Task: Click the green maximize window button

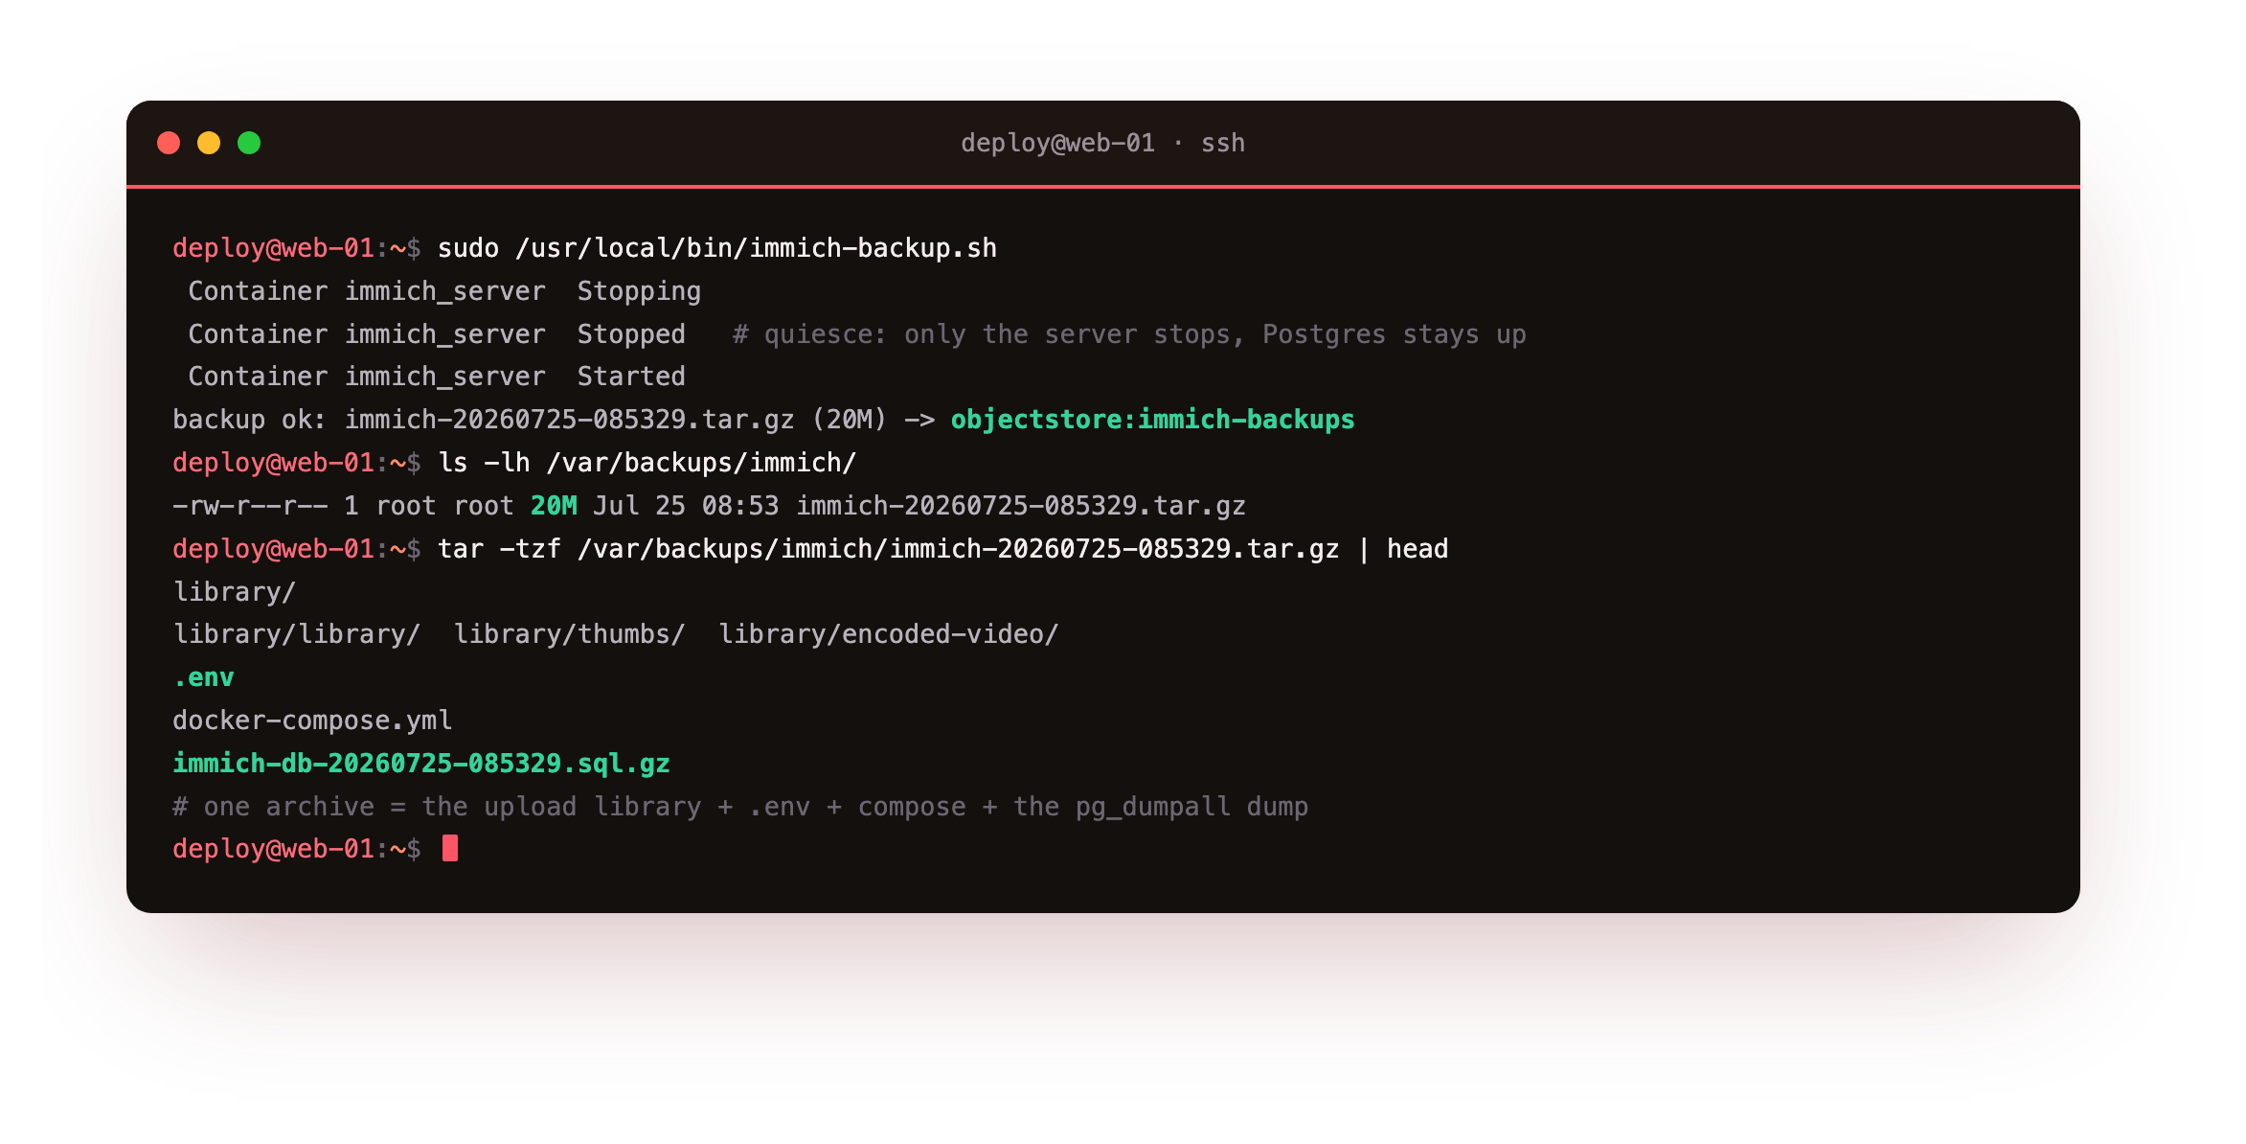Action: (x=249, y=143)
